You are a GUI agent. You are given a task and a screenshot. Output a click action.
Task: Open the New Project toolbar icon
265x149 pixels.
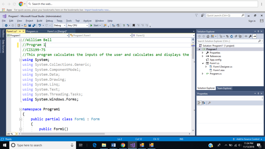click(x=19, y=25)
